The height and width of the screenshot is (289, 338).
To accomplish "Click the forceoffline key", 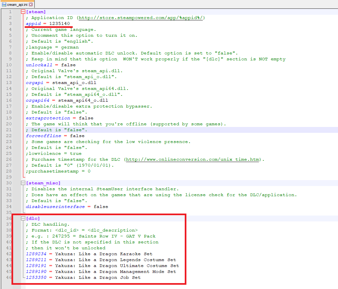I will click(x=44, y=136).
